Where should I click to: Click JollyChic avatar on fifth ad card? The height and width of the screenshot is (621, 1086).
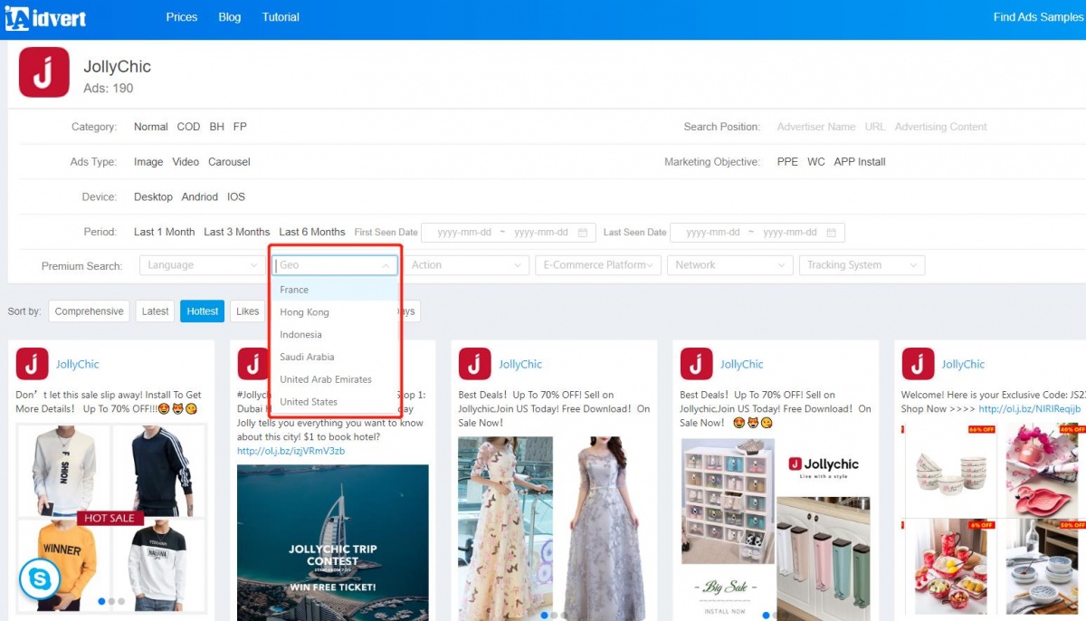coord(918,364)
